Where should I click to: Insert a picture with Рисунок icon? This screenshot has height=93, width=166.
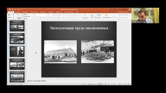pyautogui.click(x=92, y=16)
